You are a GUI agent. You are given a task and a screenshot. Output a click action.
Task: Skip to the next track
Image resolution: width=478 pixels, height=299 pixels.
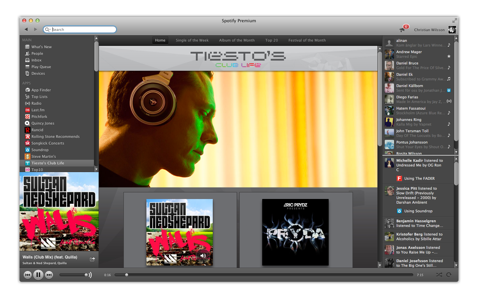(49, 275)
